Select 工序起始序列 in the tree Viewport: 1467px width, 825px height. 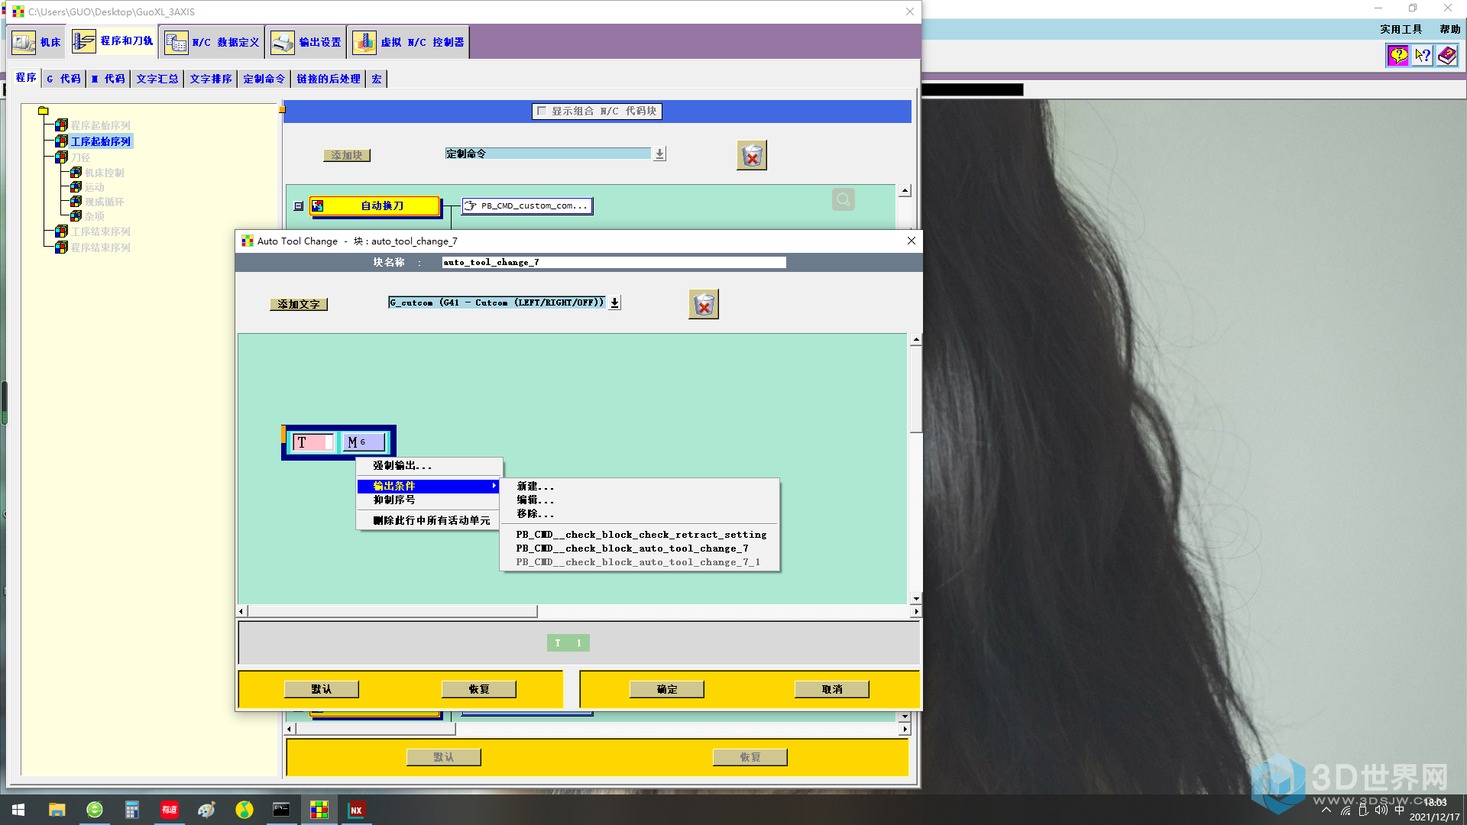point(101,141)
